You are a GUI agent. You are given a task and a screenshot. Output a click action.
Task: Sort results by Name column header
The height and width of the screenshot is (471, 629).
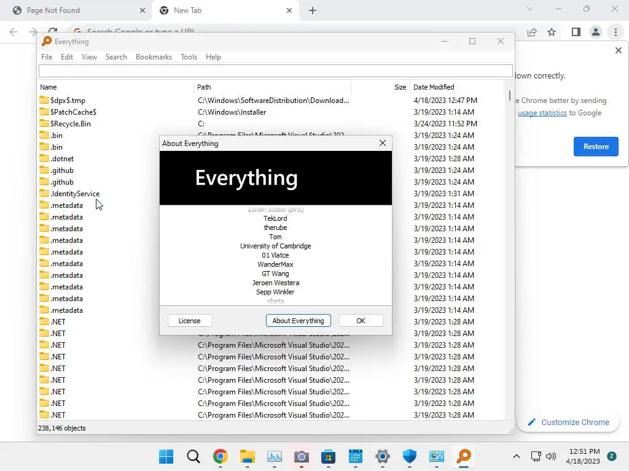115,87
